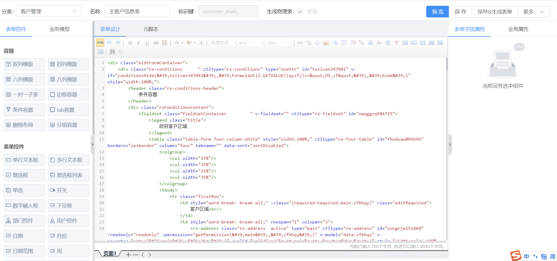Click the delete table icon
557x261 pixels.
[x=353, y=43]
